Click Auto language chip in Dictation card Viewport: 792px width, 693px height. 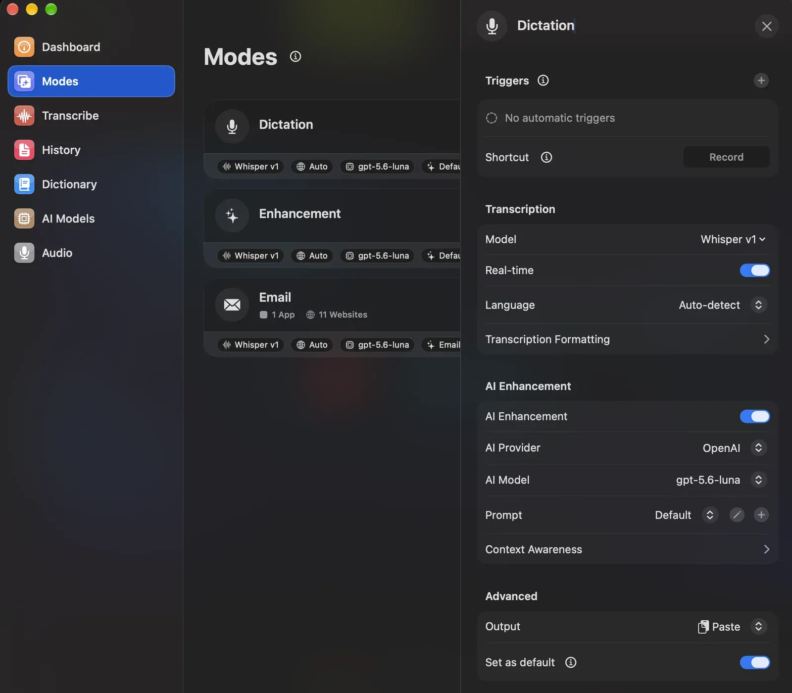tap(312, 167)
